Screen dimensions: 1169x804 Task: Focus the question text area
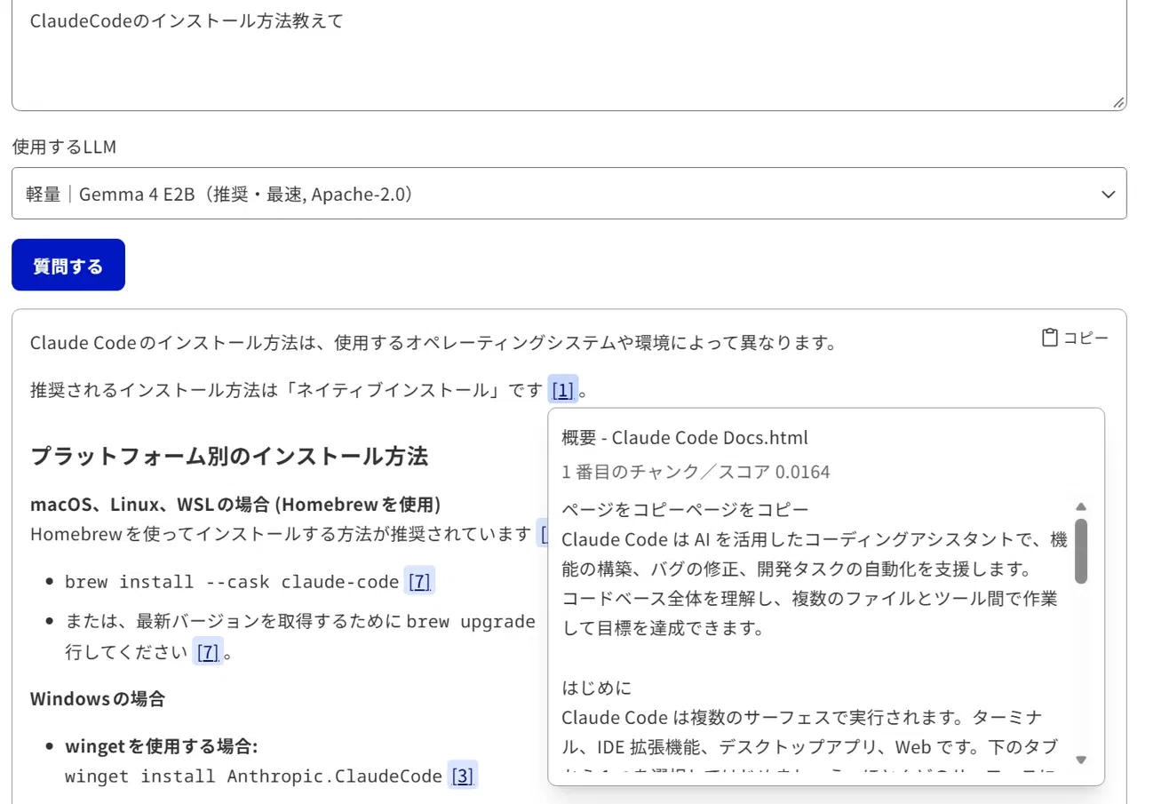569,53
